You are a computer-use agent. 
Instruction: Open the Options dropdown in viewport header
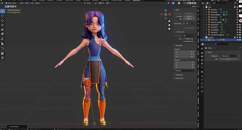coord(195,6)
